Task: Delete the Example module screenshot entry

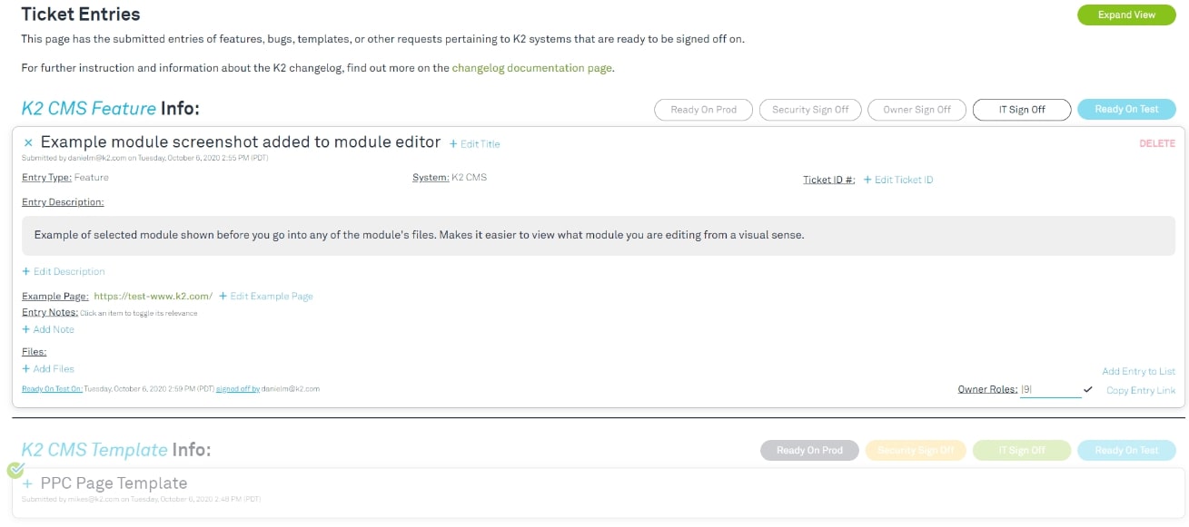Action: 1156,143
